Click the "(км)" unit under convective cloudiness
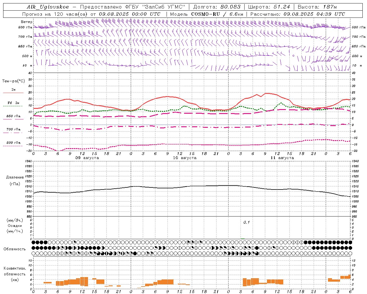Viewport: 367px width, 294px height. pos(15,279)
